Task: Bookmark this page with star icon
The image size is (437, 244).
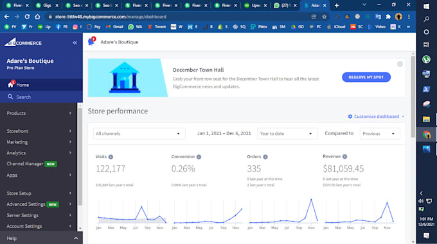Action: (324, 17)
